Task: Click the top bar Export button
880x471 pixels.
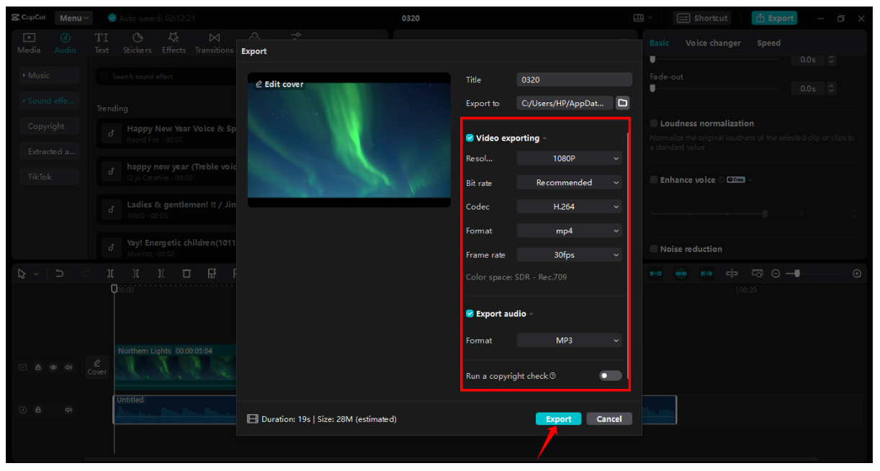Action: (x=773, y=18)
